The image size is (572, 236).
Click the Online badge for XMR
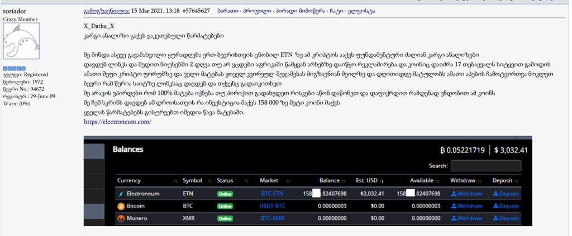pos(225,219)
